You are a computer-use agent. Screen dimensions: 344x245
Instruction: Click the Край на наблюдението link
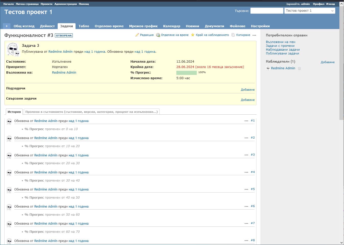coord(212,35)
